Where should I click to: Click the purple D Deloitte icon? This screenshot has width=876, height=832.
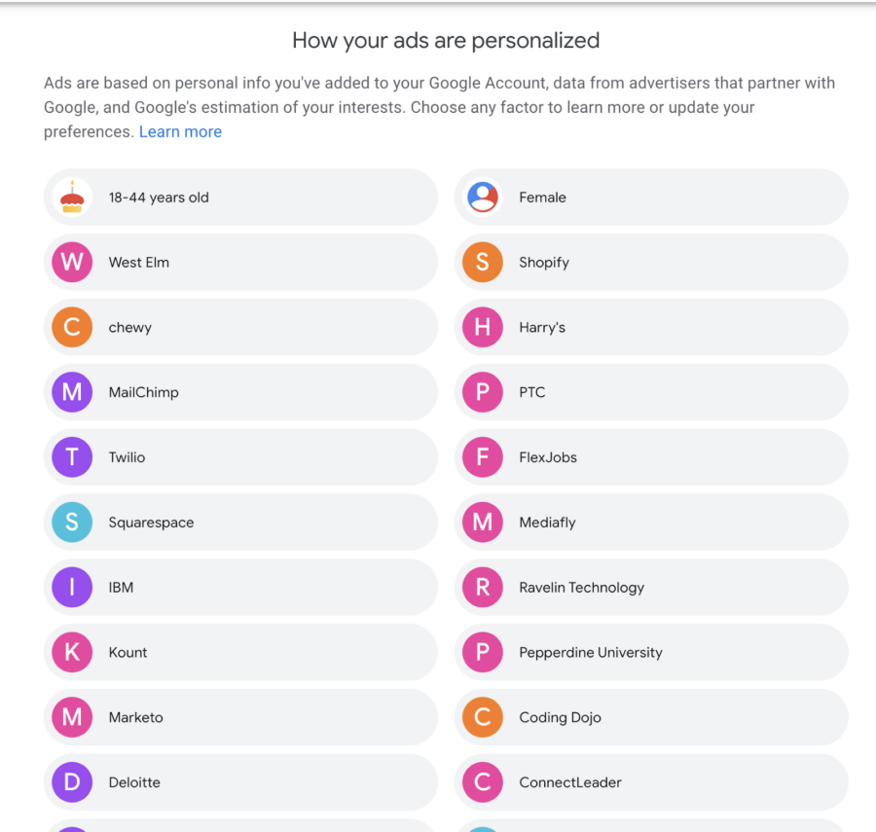point(72,782)
